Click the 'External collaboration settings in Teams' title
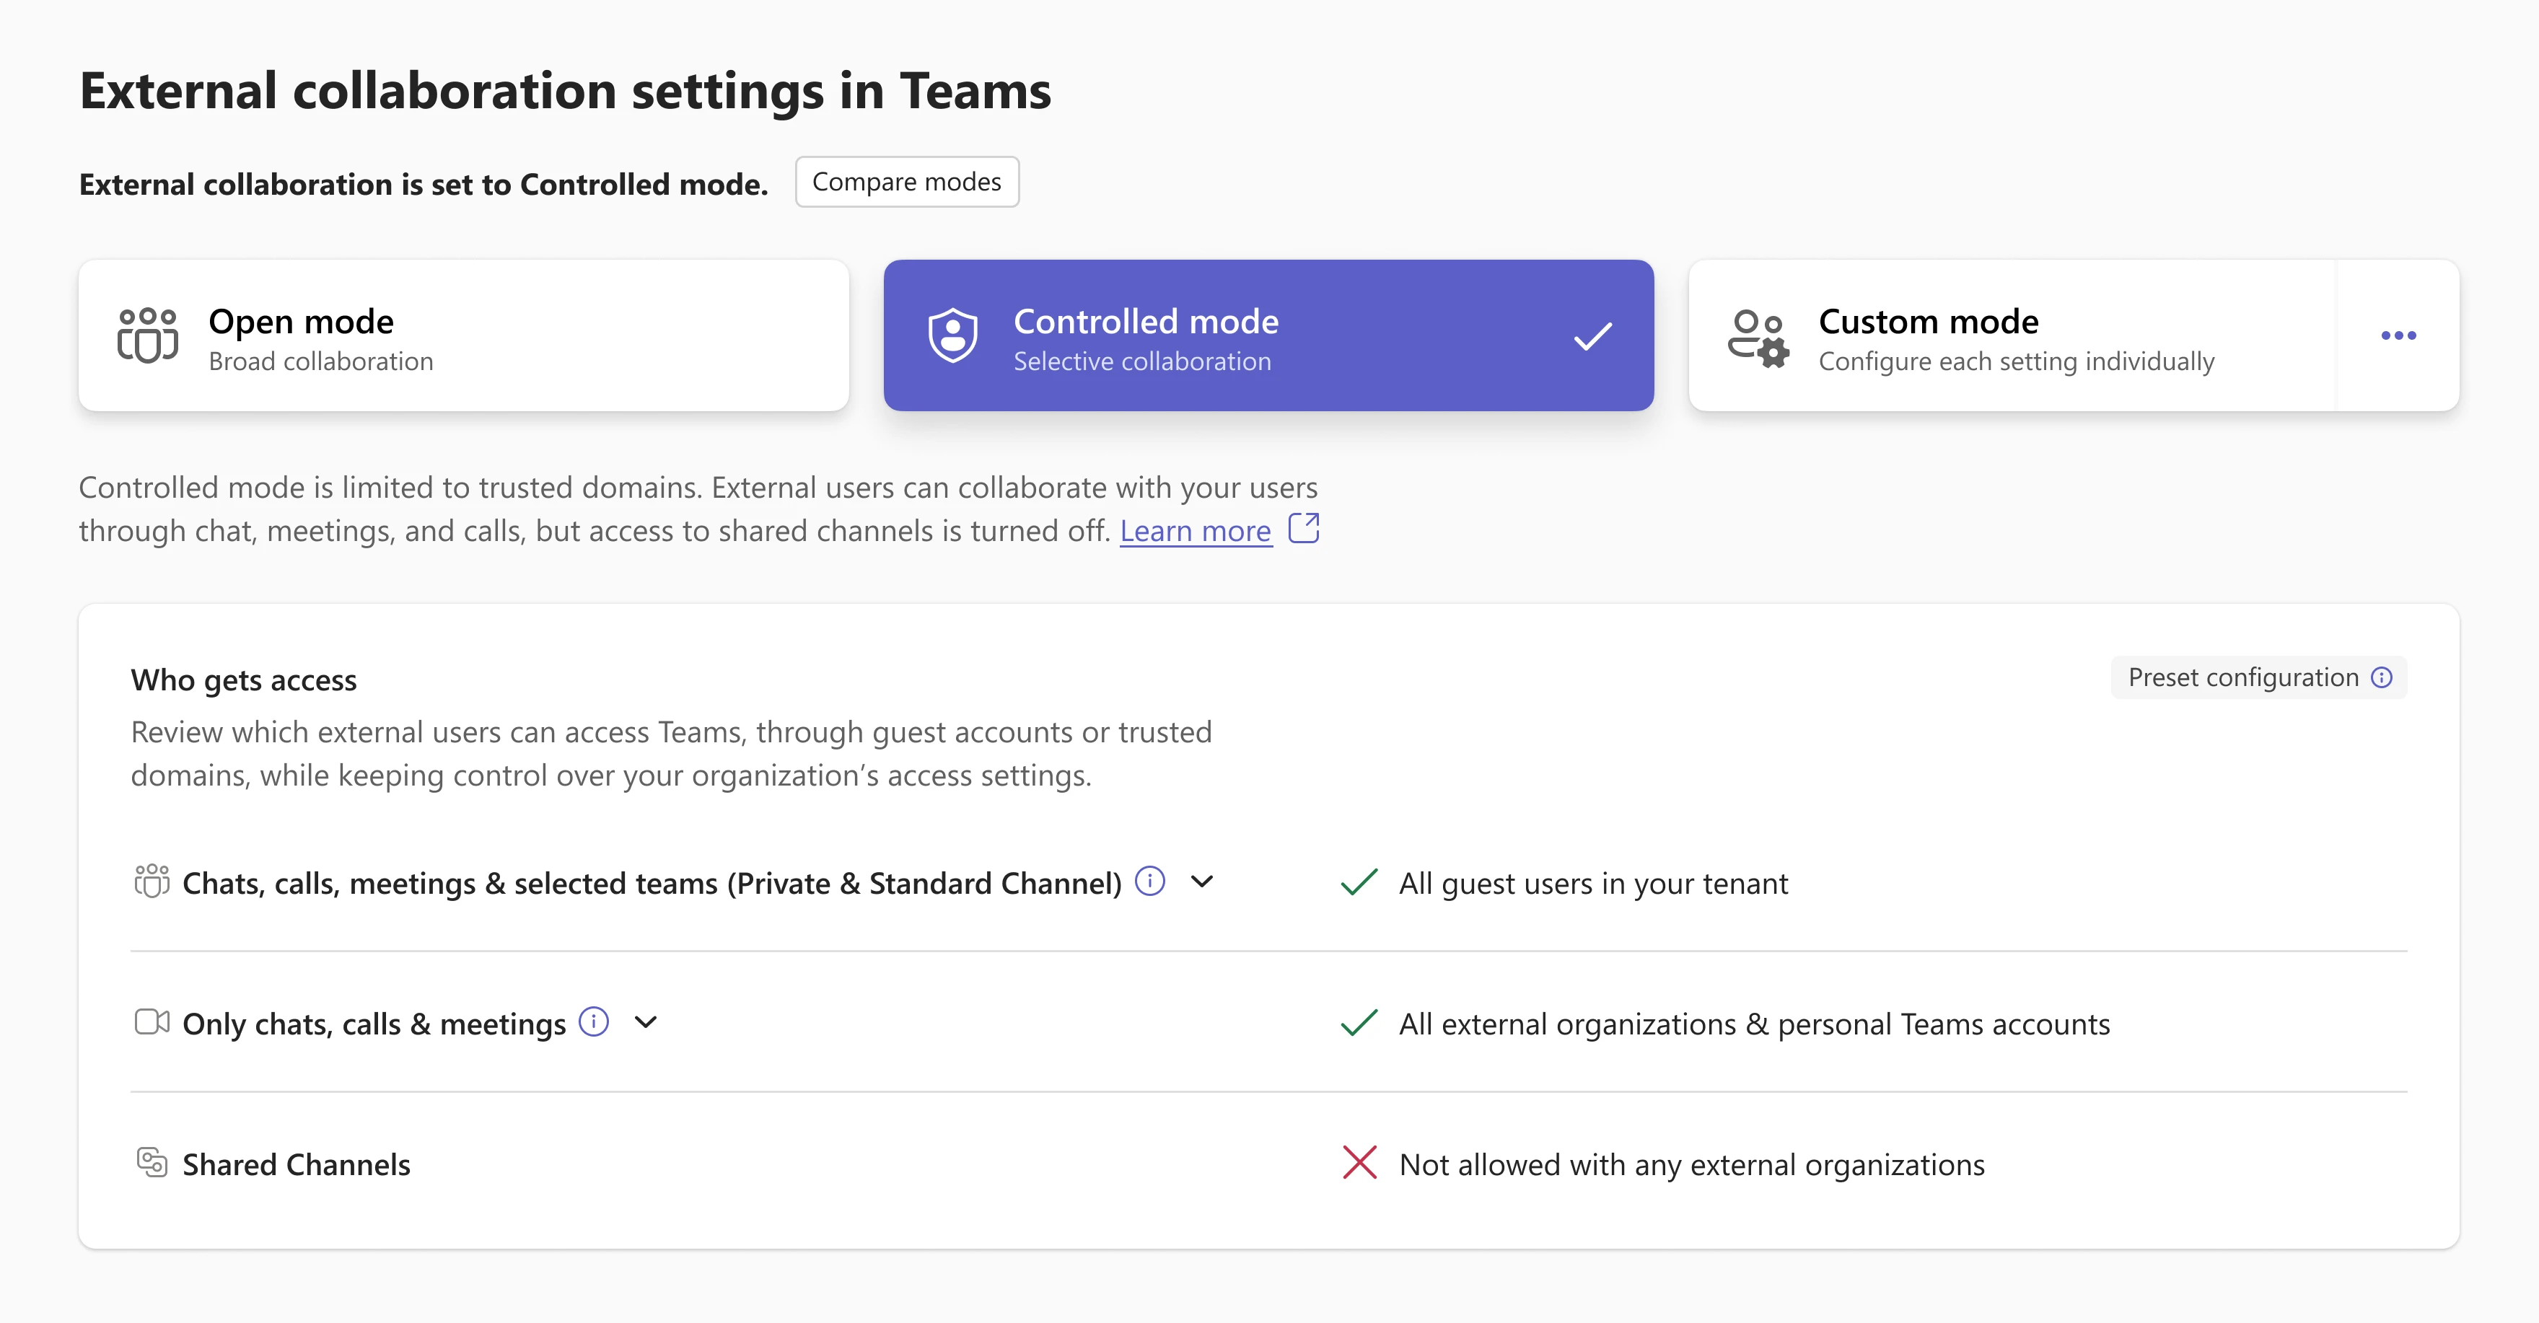Image resolution: width=2539 pixels, height=1323 pixels. pos(565,92)
